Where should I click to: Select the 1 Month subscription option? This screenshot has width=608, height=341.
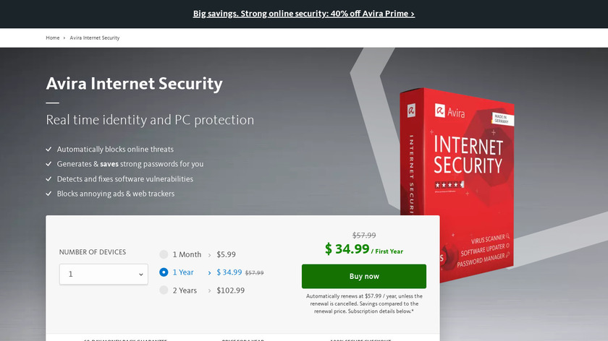pos(164,254)
